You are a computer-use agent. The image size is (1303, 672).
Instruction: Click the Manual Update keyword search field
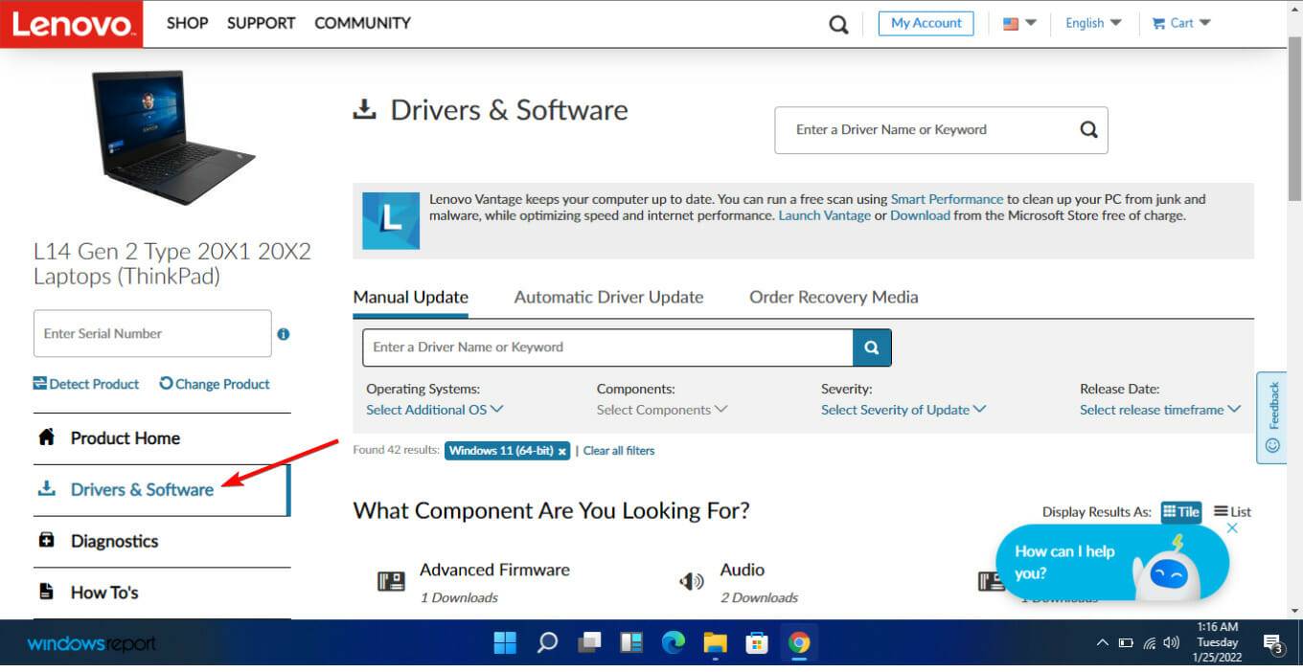pyautogui.click(x=607, y=347)
